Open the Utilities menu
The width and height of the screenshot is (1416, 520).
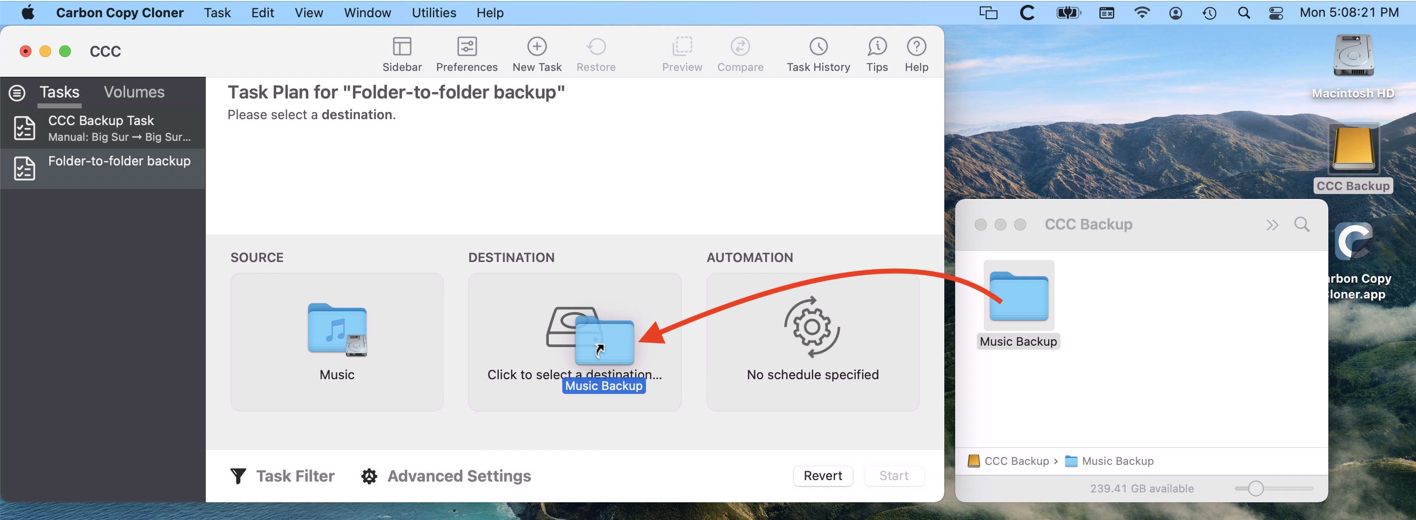pyautogui.click(x=434, y=13)
